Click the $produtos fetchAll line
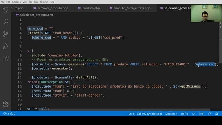The height and width of the screenshot is (125, 222). [65, 77]
